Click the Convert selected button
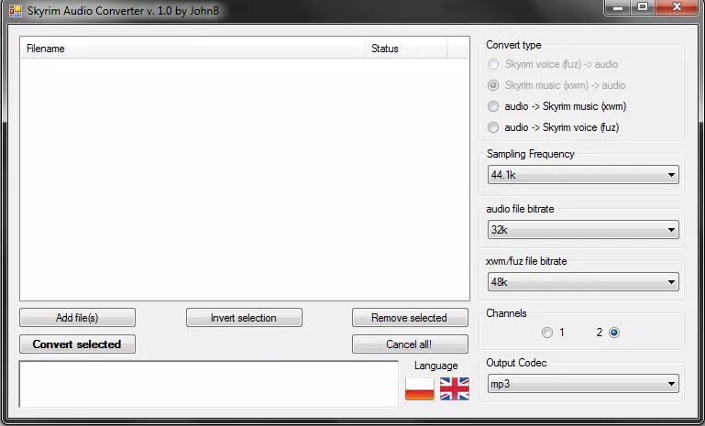 point(77,344)
